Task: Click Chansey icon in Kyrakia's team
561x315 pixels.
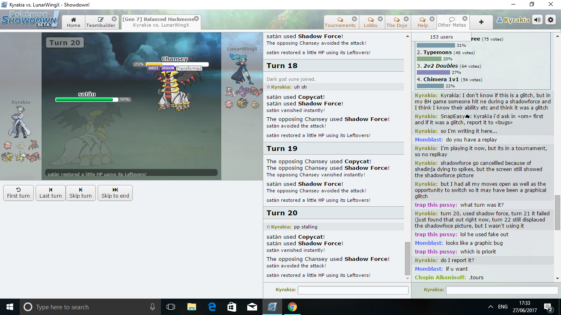Action: point(8,145)
